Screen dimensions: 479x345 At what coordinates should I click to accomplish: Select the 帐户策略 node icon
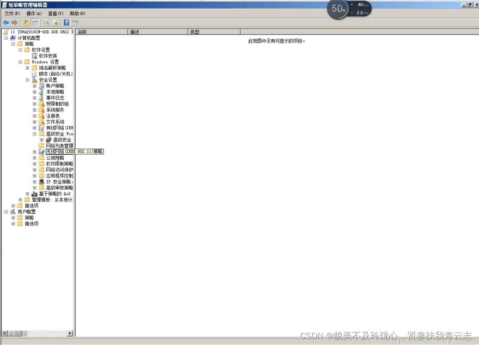(x=42, y=86)
